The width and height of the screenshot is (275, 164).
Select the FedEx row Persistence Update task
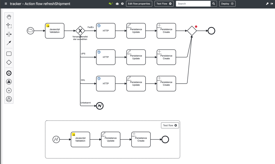136,31
